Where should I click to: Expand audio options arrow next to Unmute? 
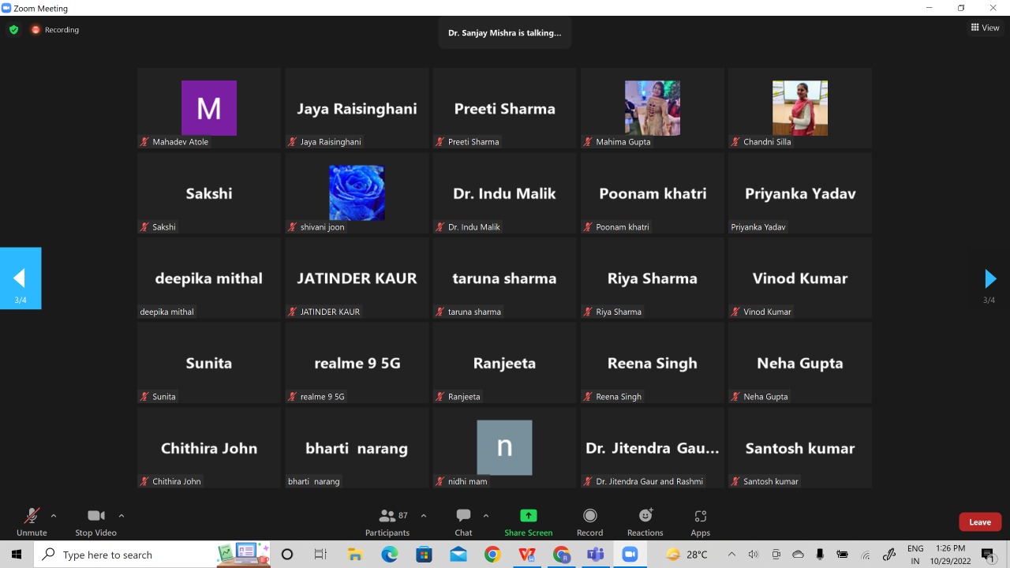[x=54, y=516]
